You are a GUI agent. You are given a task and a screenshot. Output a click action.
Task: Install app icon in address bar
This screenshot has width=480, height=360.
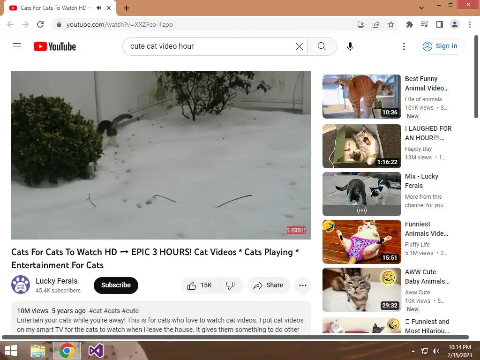pos(361,24)
